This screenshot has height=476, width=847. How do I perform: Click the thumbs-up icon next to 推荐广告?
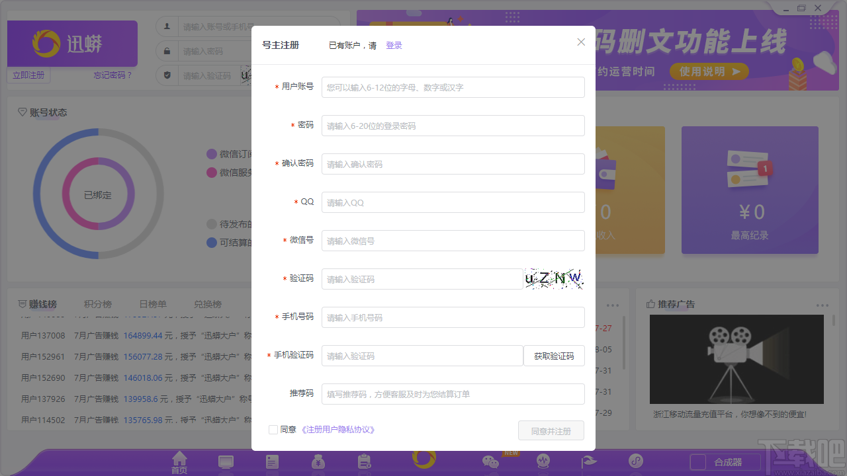pos(651,304)
